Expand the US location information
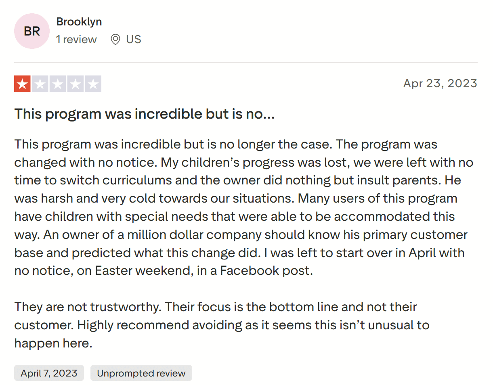Image resolution: width=493 pixels, height=385 pixels. (x=133, y=39)
